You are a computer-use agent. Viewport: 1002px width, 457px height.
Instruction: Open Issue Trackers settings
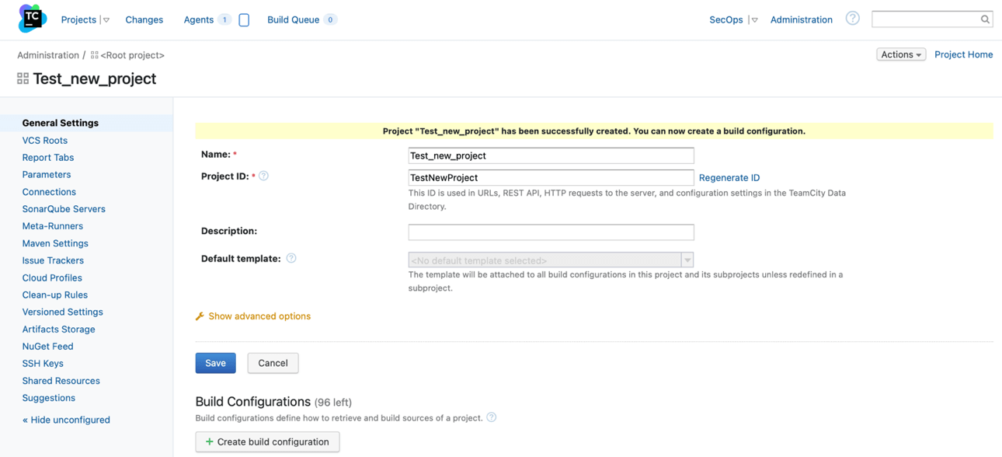53,260
